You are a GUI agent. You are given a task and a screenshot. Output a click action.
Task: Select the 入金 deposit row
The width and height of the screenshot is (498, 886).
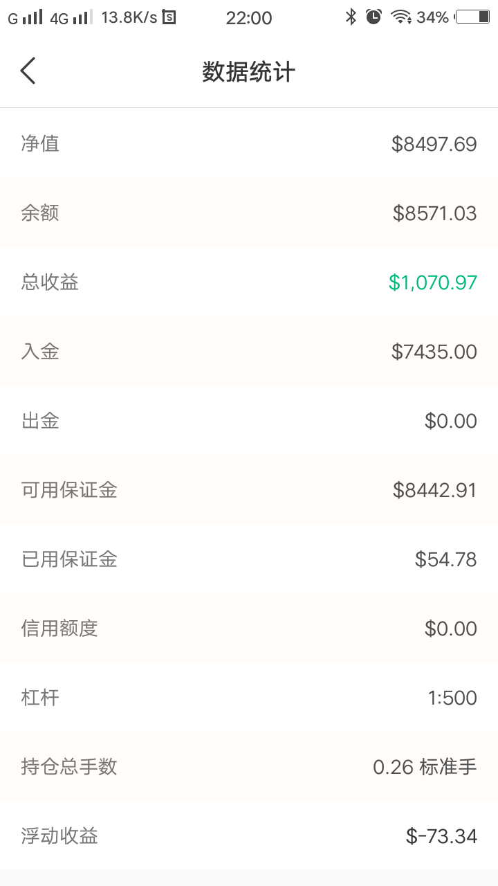point(249,351)
